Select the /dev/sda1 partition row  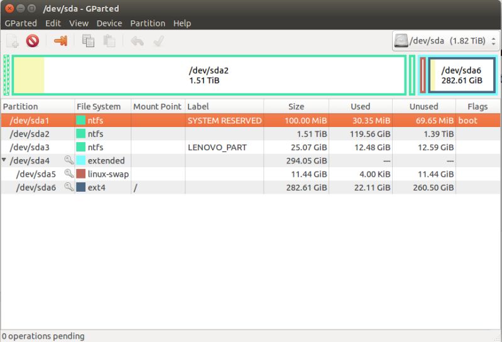tap(250, 121)
